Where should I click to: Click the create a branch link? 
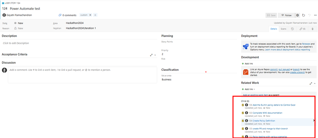point(297,72)
